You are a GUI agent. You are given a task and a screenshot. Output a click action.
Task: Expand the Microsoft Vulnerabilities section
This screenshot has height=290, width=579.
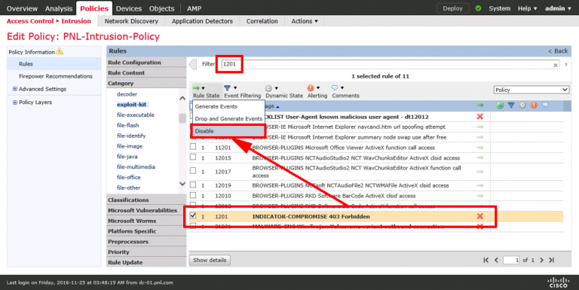coord(146,210)
